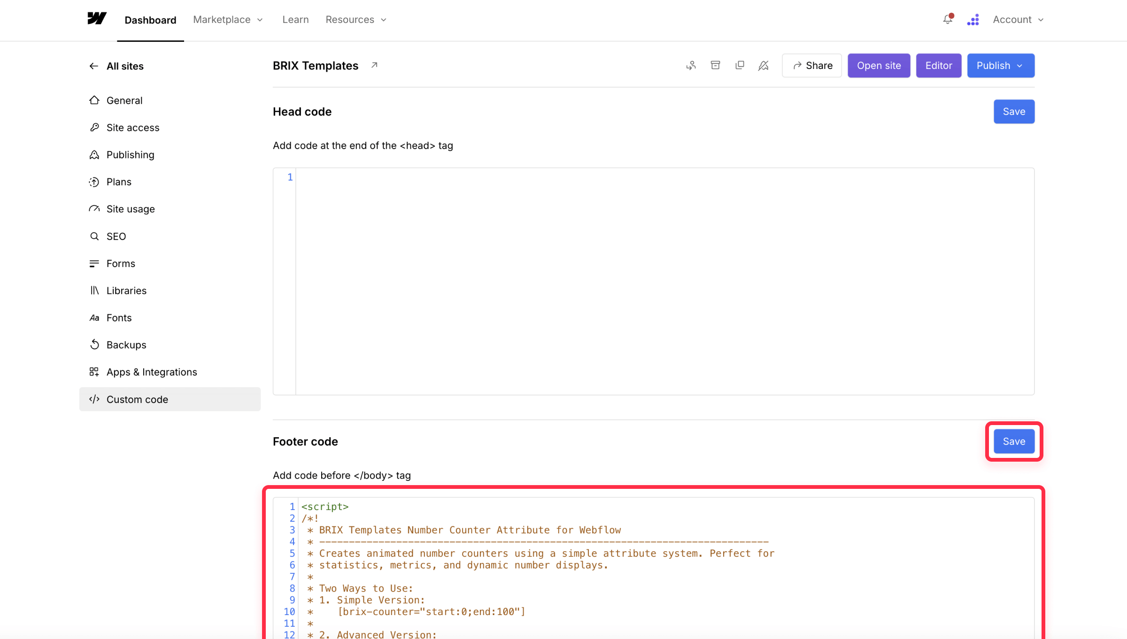Click the Apps & Integrations grid icon
This screenshot has height=639, width=1127.
pos(94,372)
